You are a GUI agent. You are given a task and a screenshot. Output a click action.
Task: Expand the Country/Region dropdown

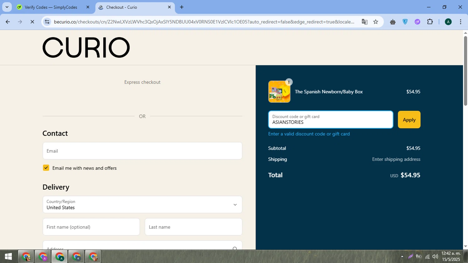[x=142, y=205]
